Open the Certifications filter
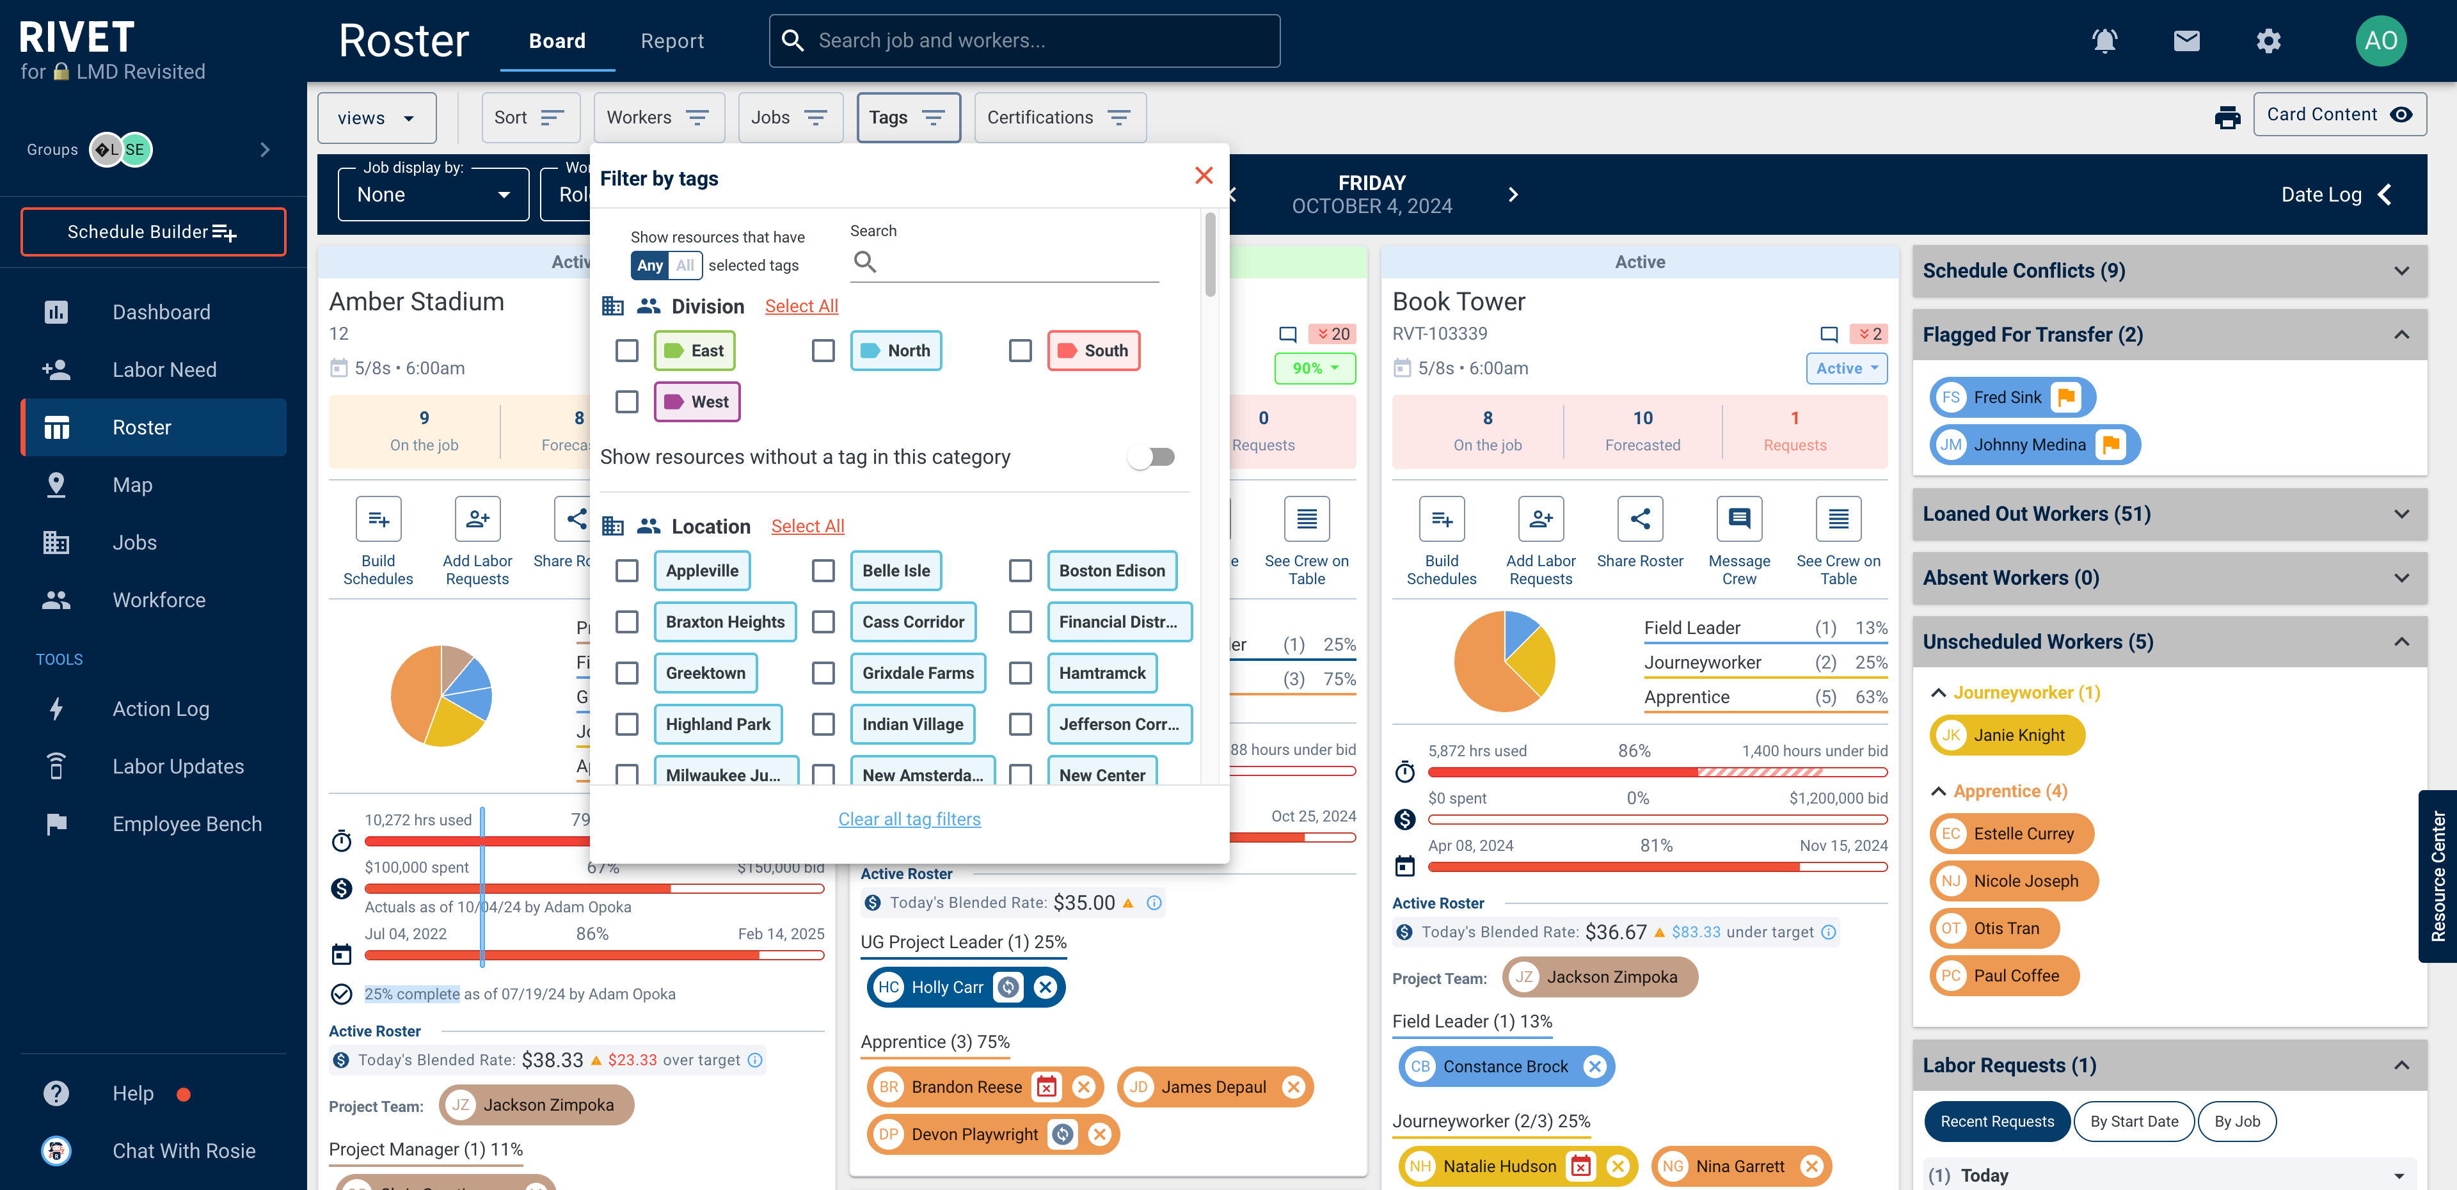2457x1190 pixels. 1060,117
